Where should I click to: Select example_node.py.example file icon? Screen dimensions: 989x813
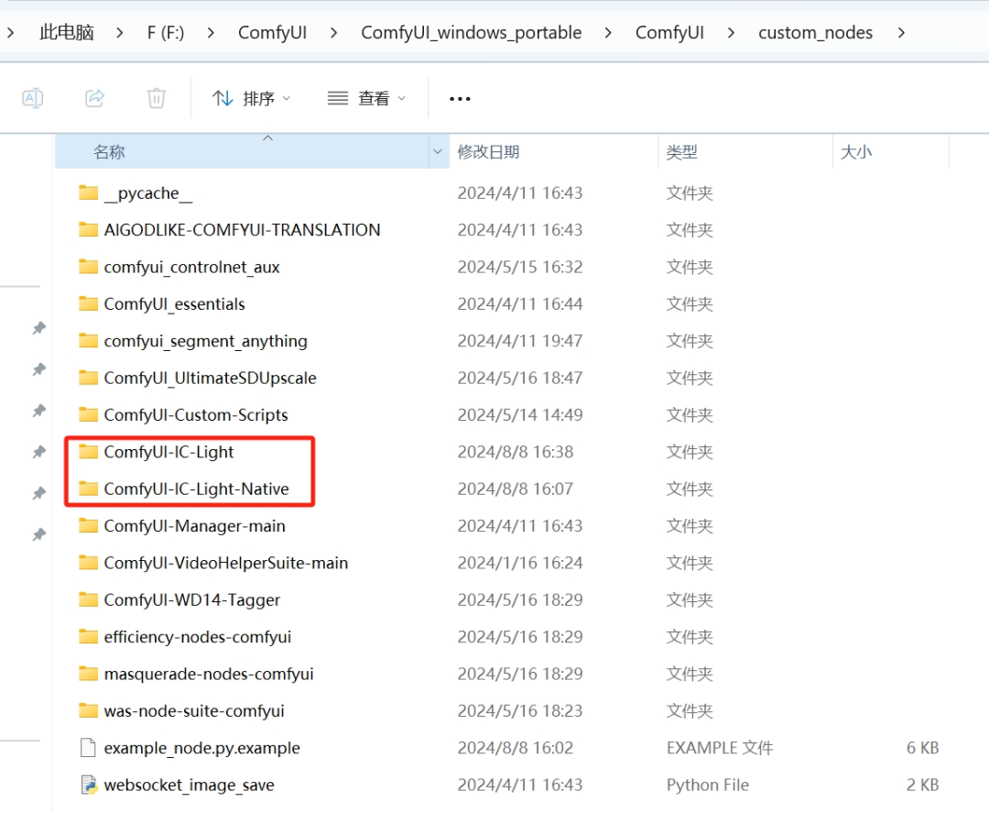[88, 747]
